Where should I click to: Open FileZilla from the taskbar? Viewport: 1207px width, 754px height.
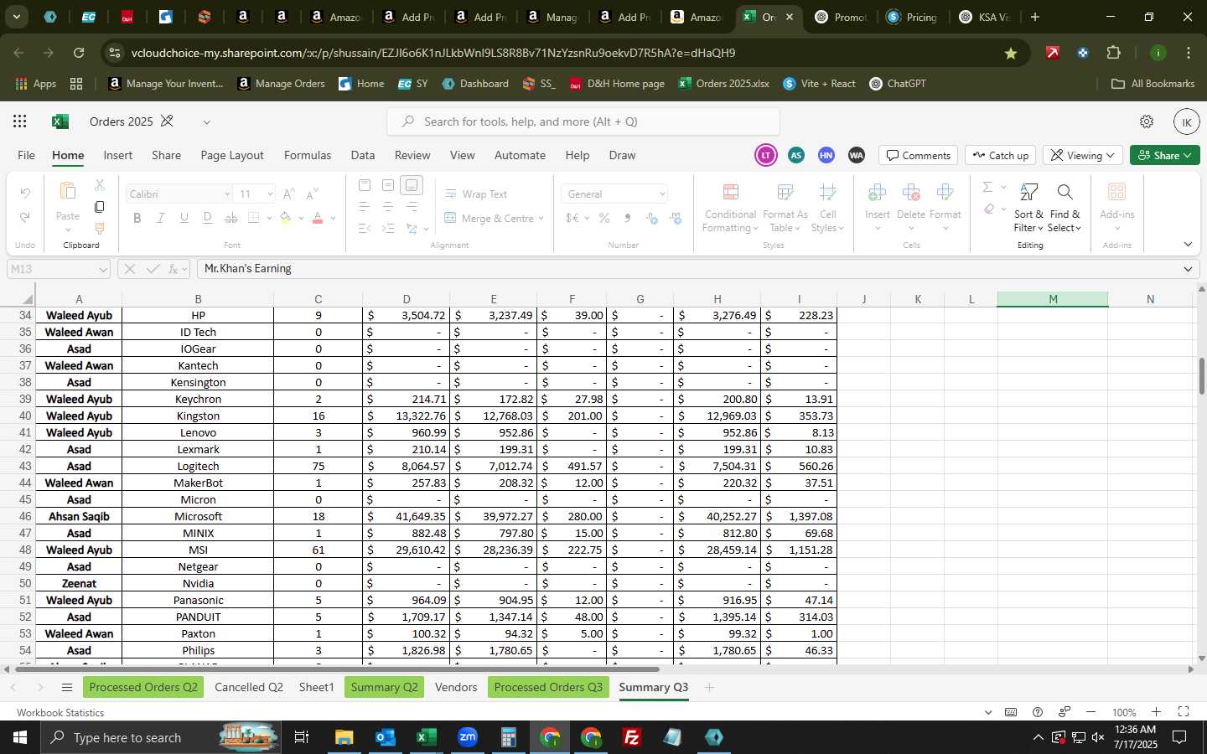(632, 737)
